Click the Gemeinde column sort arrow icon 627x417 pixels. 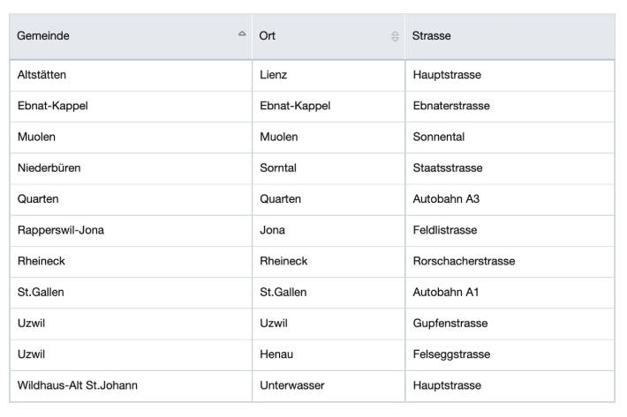(x=242, y=34)
